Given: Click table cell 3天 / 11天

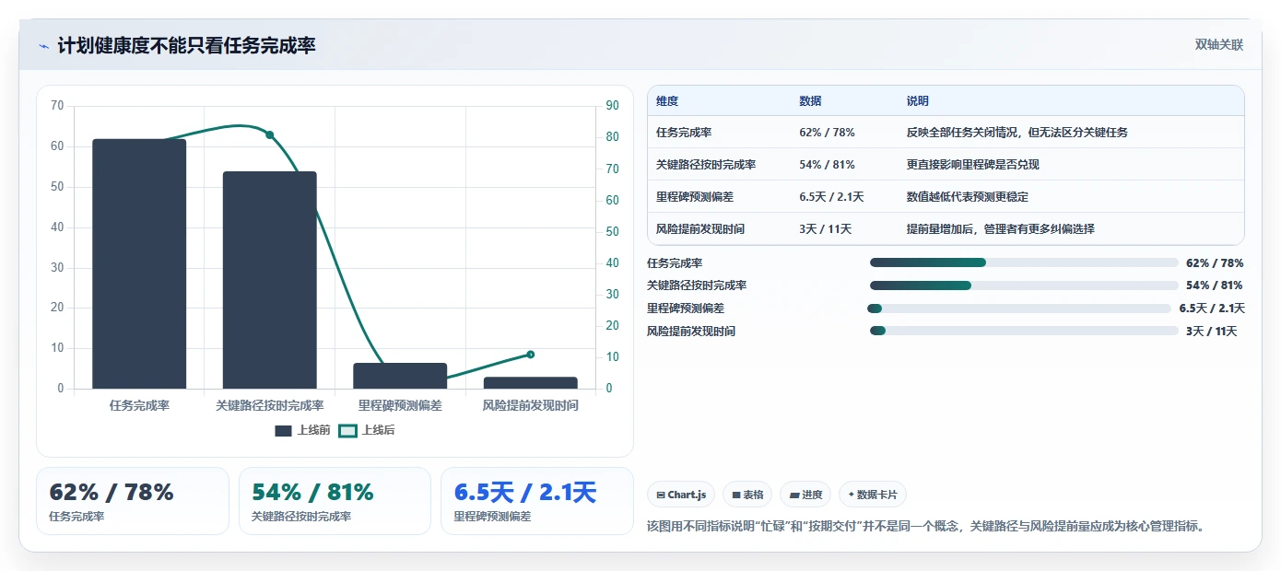Looking at the screenshot, I should (825, 229).
